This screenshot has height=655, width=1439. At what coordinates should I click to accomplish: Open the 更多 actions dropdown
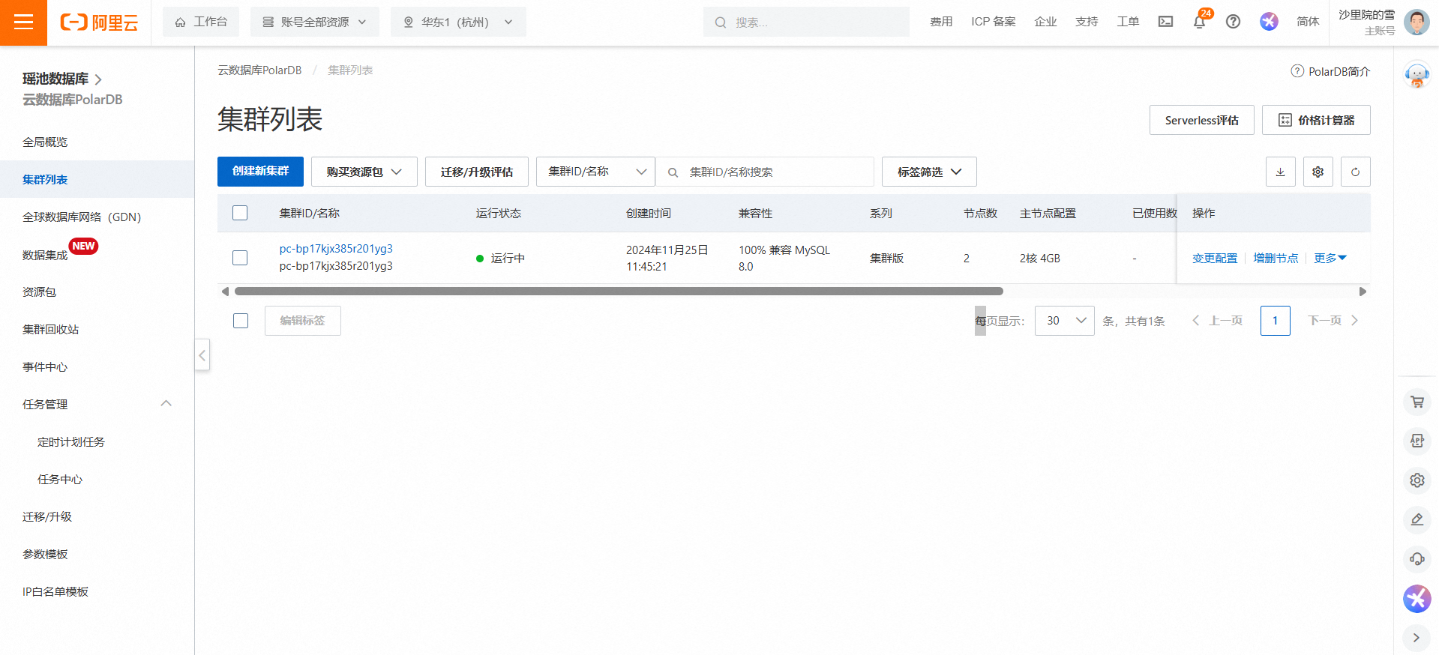point(1330,258)
